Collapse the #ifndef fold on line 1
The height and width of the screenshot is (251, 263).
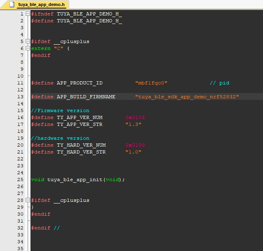(x=28, y=14)
